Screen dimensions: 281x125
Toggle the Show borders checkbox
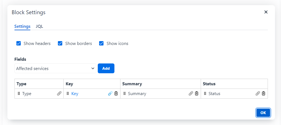pos(60,44)
